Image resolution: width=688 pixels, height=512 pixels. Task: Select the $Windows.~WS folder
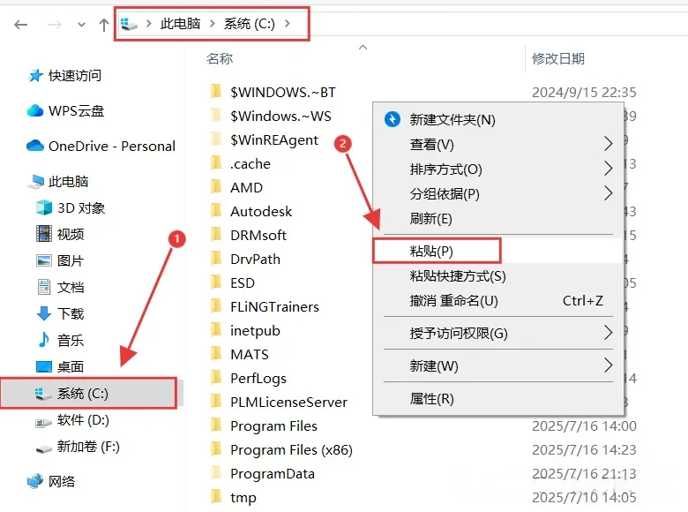(280, 116)
